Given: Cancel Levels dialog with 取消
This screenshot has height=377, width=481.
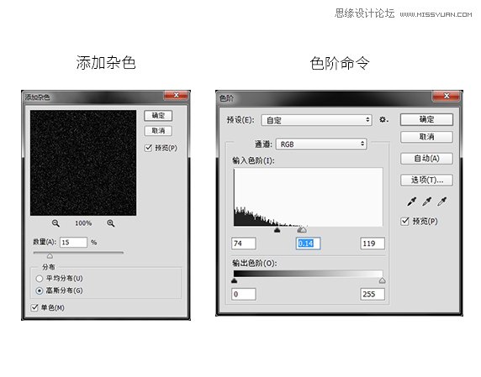Looking at the screenshot, I should [426, 137].
